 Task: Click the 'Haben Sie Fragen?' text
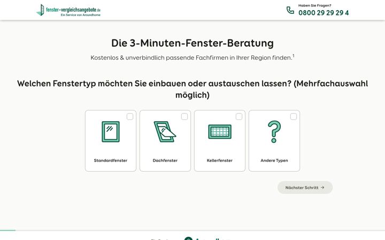tap(315, 5)
